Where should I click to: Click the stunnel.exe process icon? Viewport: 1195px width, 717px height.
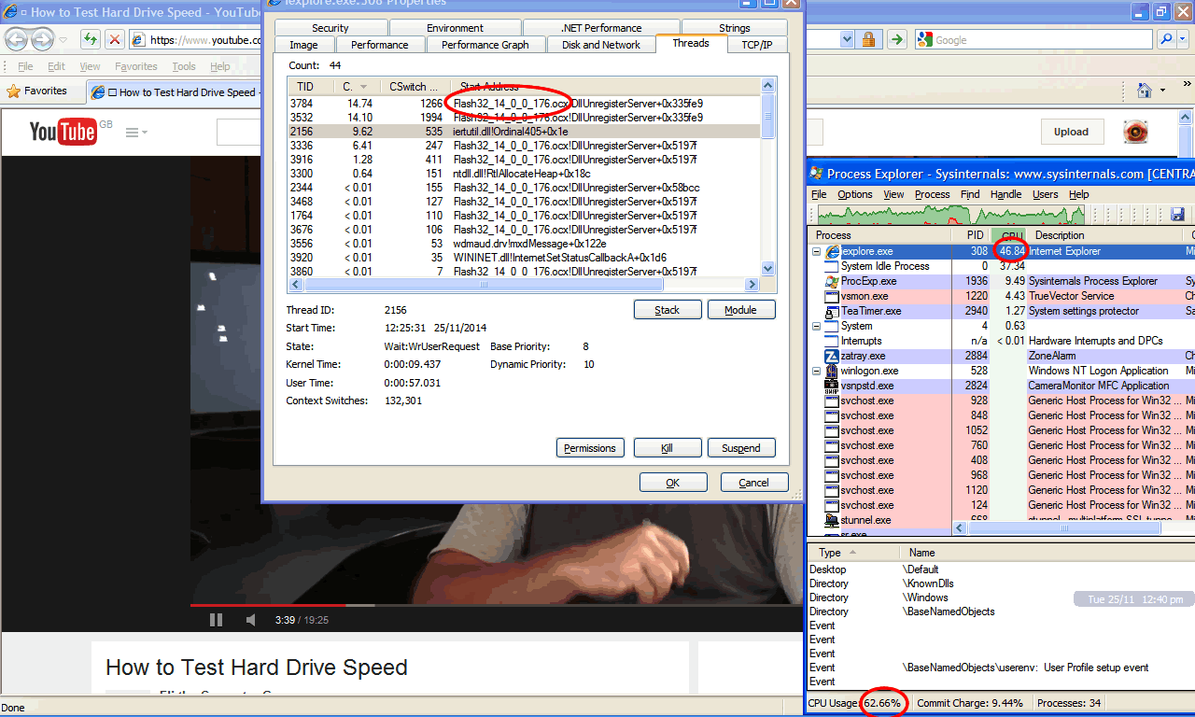832,520
